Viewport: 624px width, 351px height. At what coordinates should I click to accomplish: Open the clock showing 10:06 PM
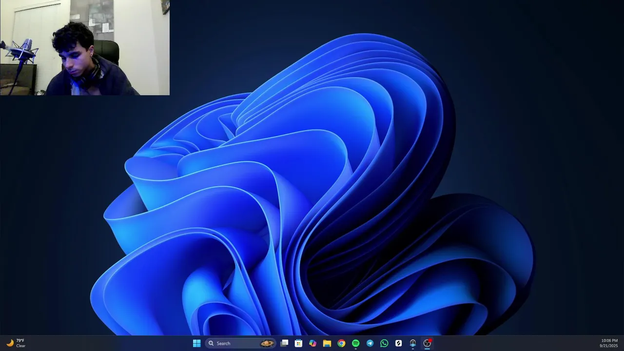609,343
